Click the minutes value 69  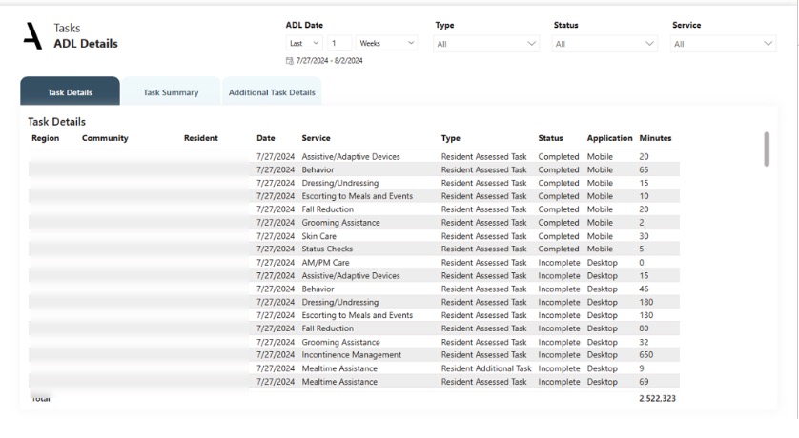(x=645, y=382)
